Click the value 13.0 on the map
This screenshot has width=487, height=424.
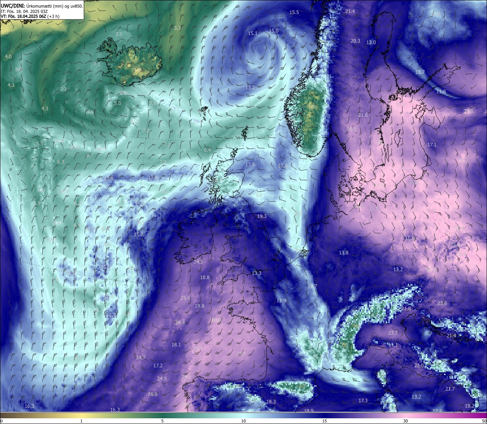coord(371,43)
